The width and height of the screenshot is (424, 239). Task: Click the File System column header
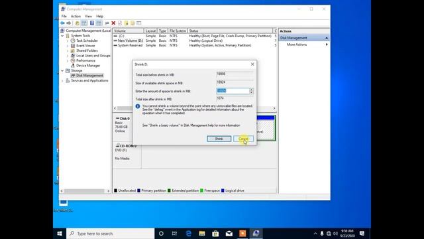click(x=178, y=31)
